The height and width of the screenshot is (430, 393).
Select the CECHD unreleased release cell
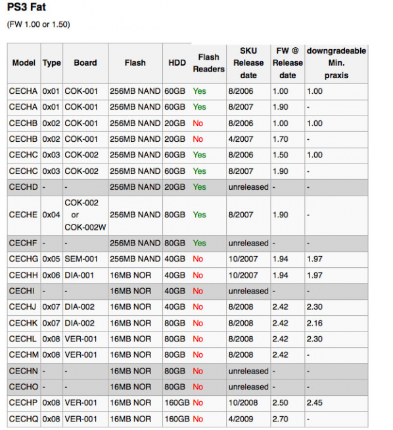248,187
